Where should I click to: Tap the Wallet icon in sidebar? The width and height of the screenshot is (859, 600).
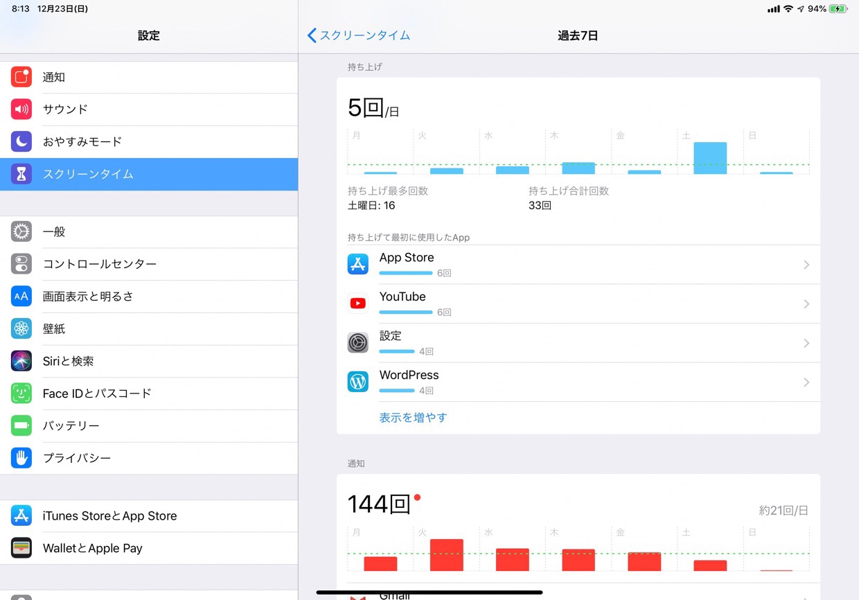[21, 548]
